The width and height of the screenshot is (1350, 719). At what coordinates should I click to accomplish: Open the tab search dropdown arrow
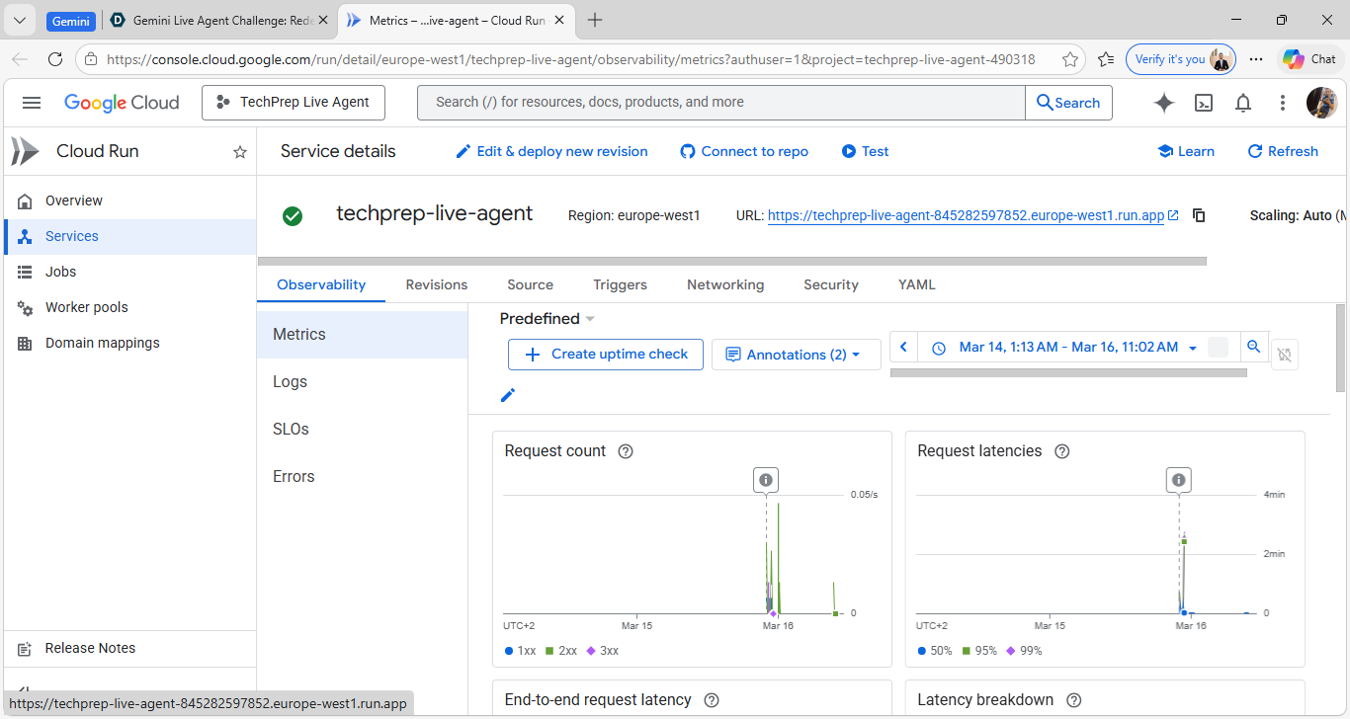pyautogui.click(x=19, y=20)
